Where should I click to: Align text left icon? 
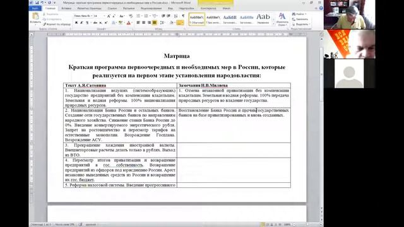click(138, 23)
